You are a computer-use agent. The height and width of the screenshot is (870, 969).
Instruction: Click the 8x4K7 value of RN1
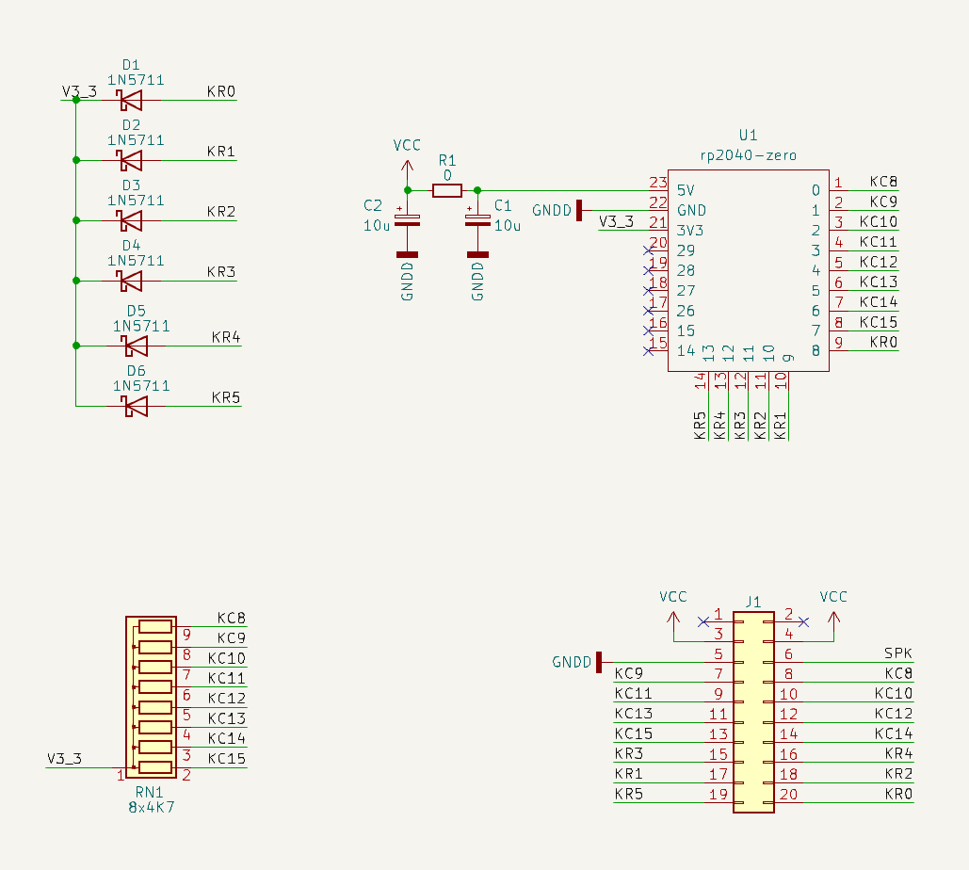coord(152,807)
